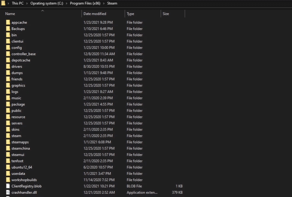Select the skins folder icon
The height and width of the screenshot is (197, 292).
[8, 129]
